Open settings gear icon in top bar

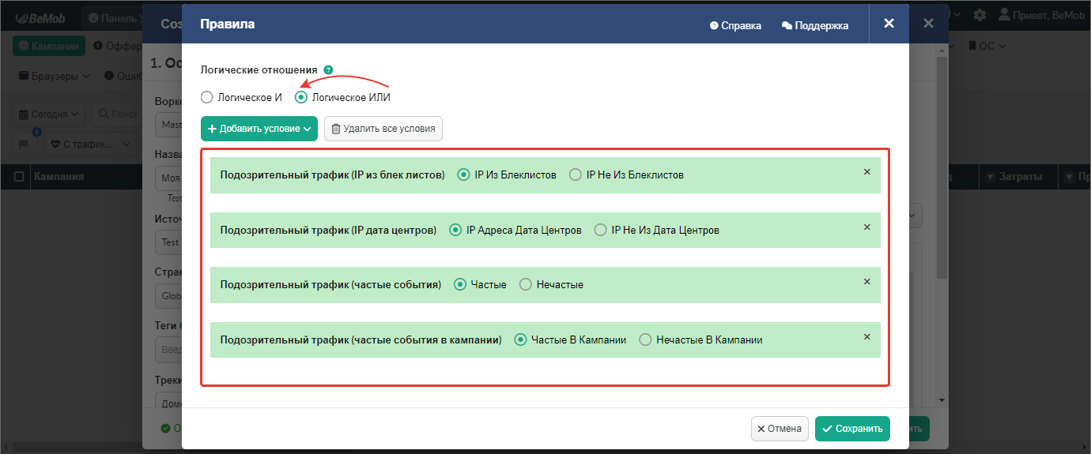click(980, 15)
